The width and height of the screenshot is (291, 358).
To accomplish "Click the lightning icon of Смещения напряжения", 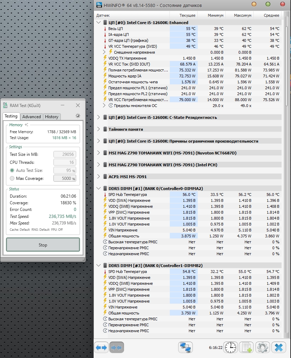I will [x=110, y=52].
